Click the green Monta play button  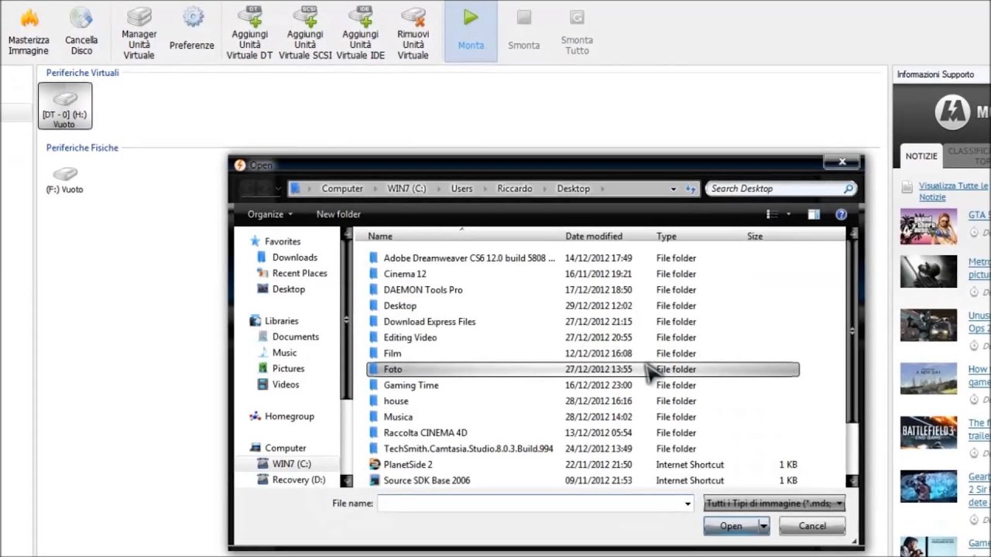471,31
